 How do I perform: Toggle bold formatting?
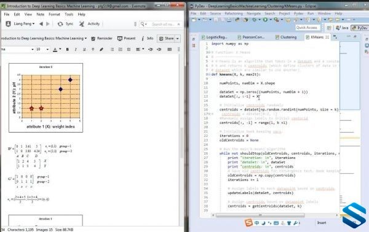tap(67, 49)
